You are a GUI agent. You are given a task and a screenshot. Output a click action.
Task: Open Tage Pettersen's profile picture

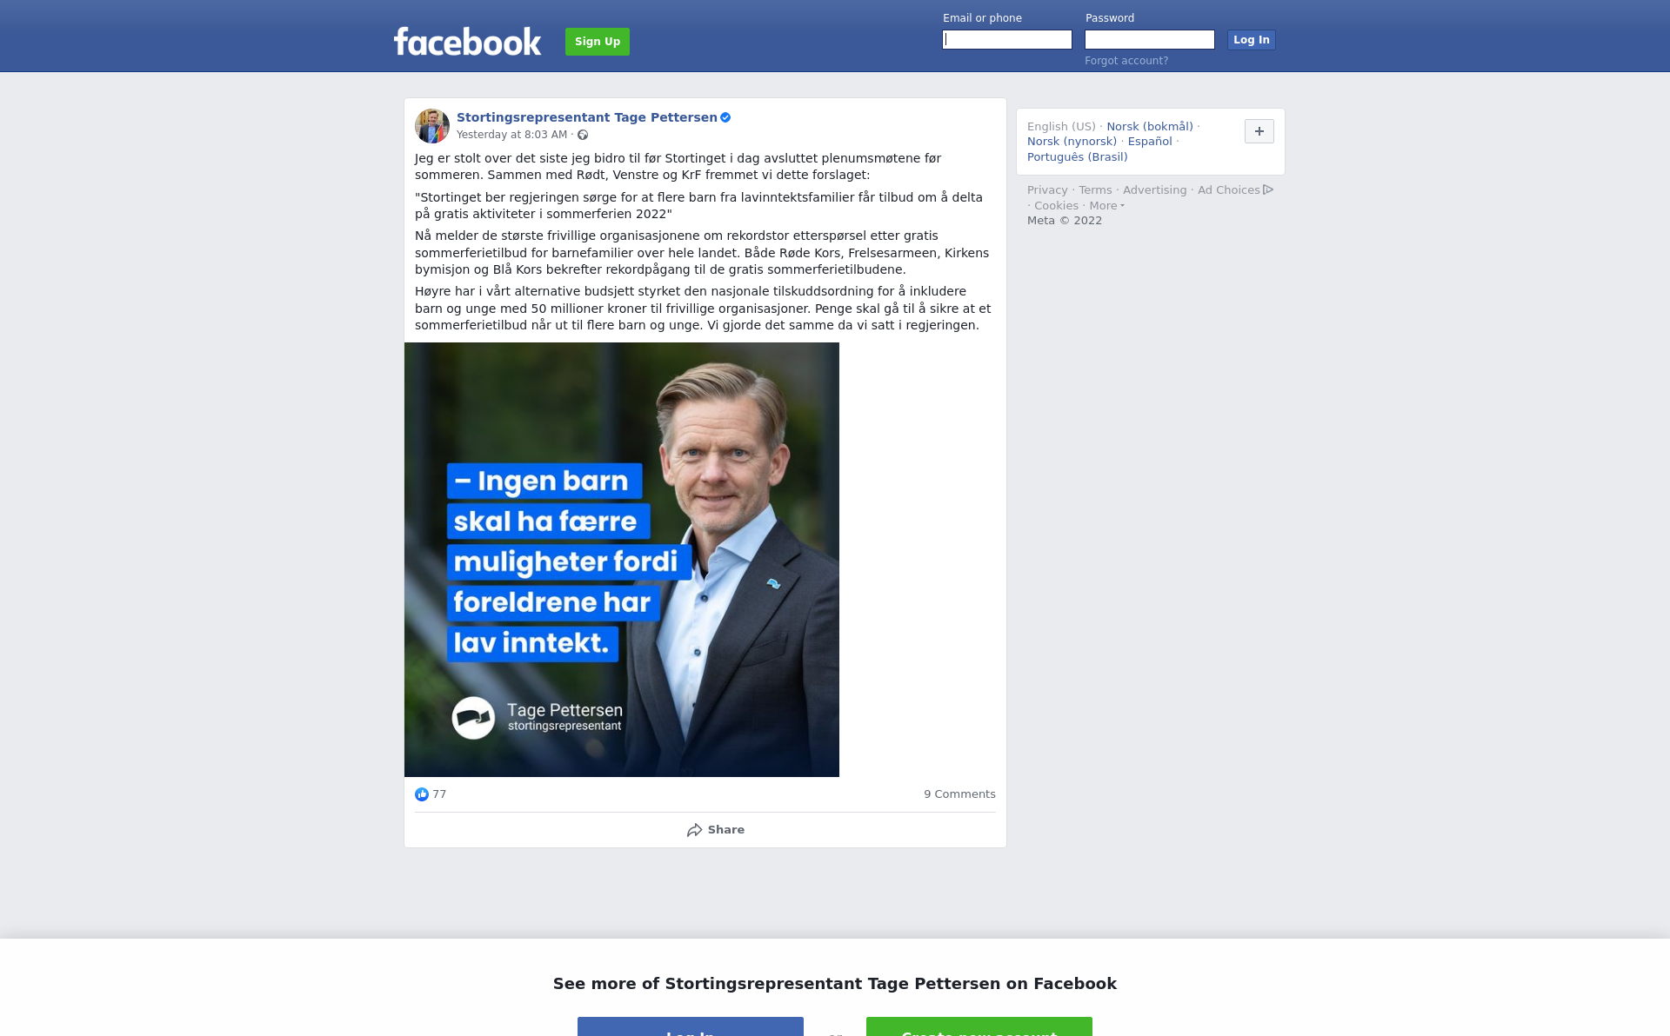click(x=432, y=126)
